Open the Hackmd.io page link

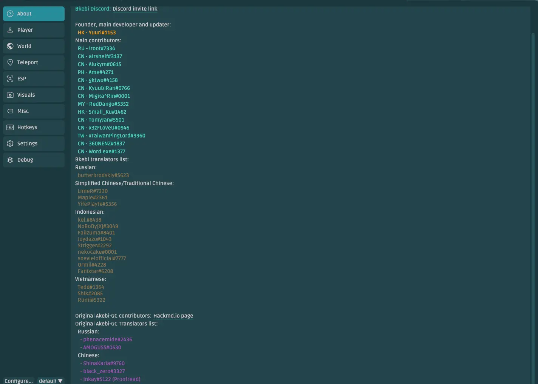click(x=173, y=316)
